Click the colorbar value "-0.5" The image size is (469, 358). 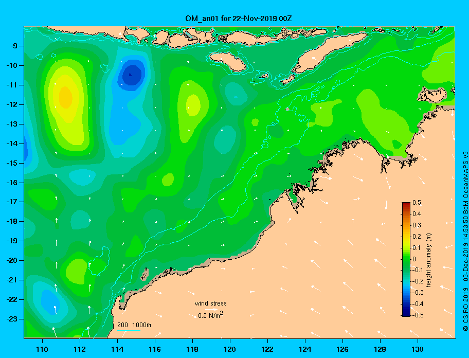pos(418,315)
